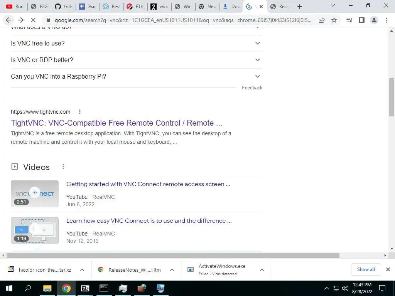395x296 pixels.
Task: Open volume control tray icon
Action: pyautogui.click(x=345, y=288)
